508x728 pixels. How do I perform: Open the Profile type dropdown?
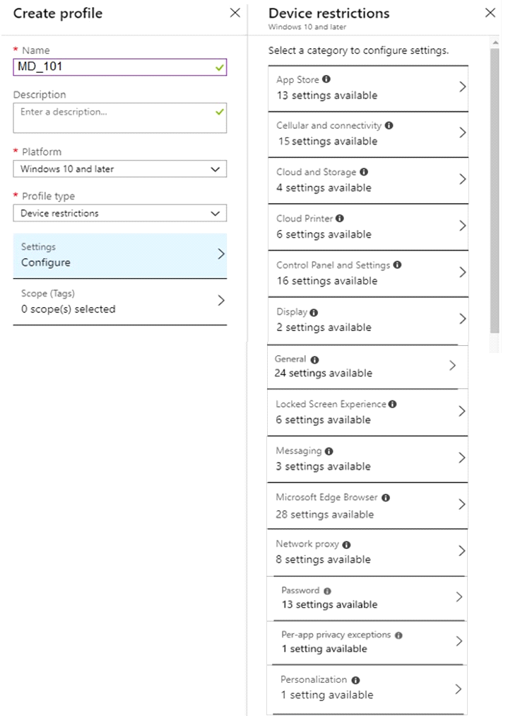tap(120, 213)
